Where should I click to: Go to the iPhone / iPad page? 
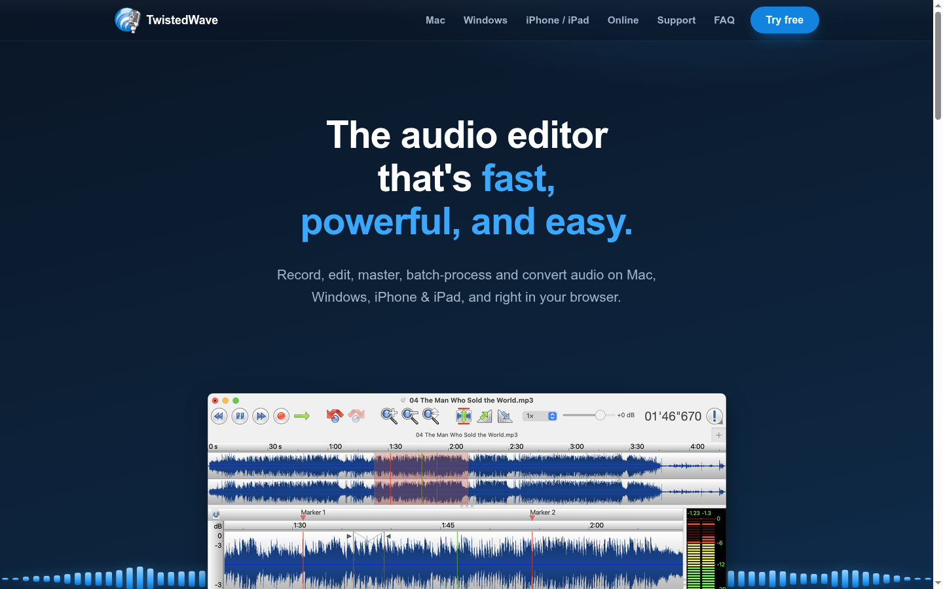[x=557, y=20]
